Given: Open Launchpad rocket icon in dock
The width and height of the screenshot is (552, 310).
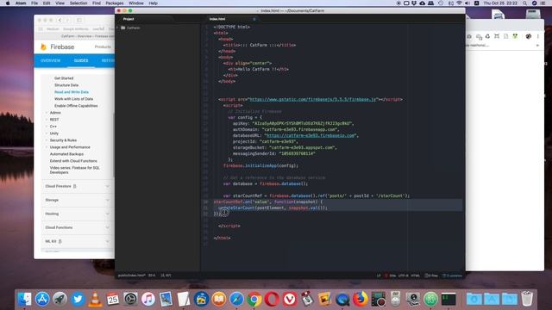Looking at the screenshot, I should pos(60,299).
